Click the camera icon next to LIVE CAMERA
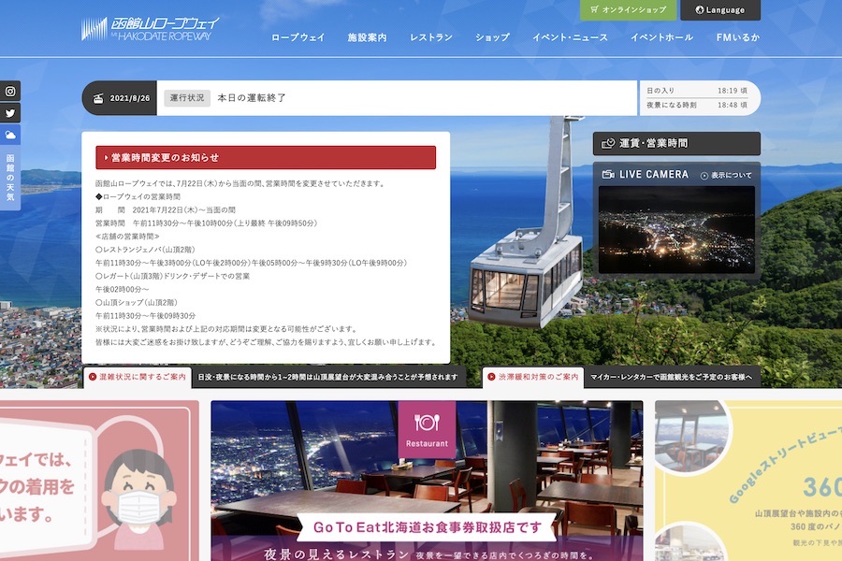 (x=608, y=174)
